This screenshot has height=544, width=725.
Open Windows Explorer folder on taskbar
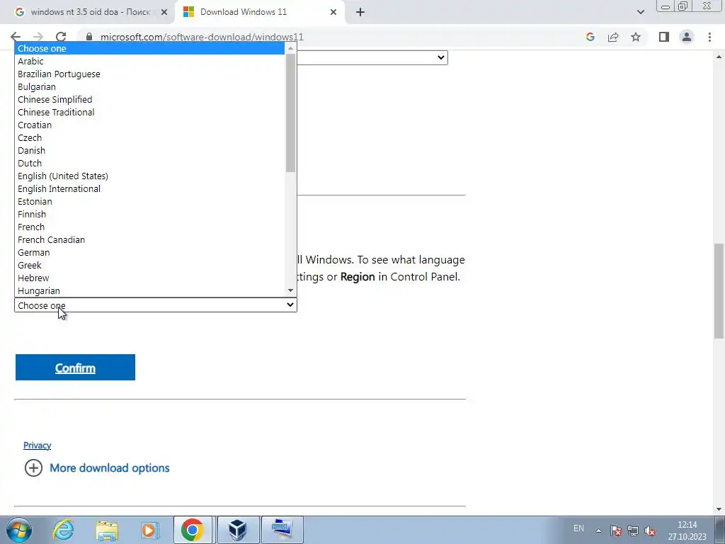(108, 530)
